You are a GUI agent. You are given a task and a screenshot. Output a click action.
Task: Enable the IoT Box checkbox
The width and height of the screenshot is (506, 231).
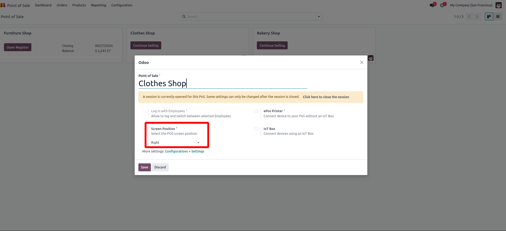(256, 129)
